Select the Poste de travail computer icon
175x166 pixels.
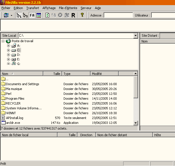tap(8, 41)
